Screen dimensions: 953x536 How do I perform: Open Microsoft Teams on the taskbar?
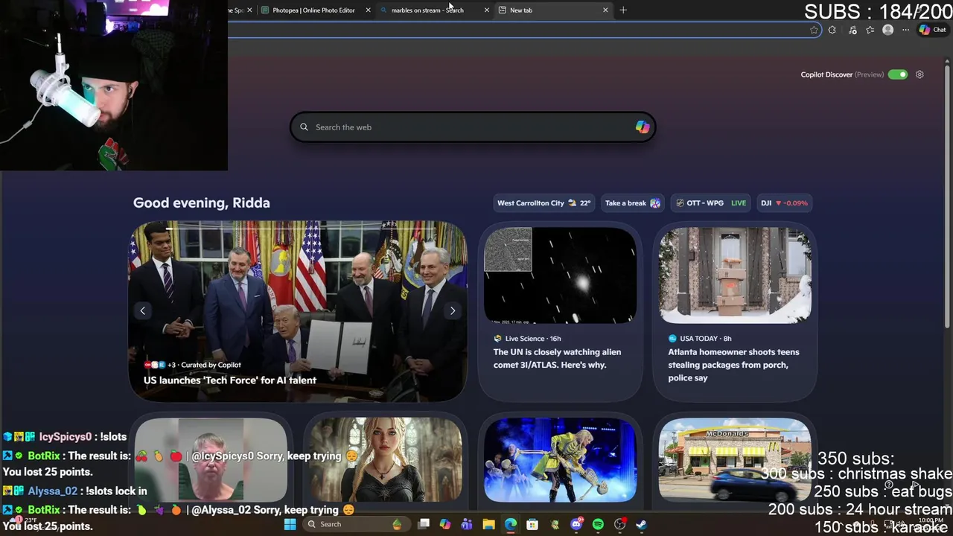tap(467, 524)
